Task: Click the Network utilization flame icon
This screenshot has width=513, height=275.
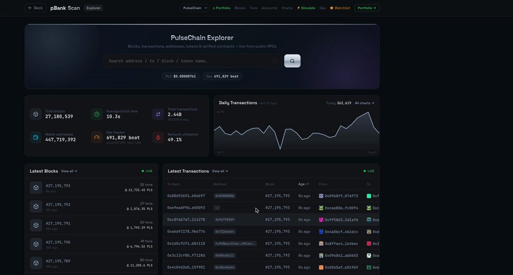Action: [158, 137]
